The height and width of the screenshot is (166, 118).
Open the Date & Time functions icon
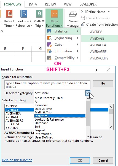tap(9, 14)
